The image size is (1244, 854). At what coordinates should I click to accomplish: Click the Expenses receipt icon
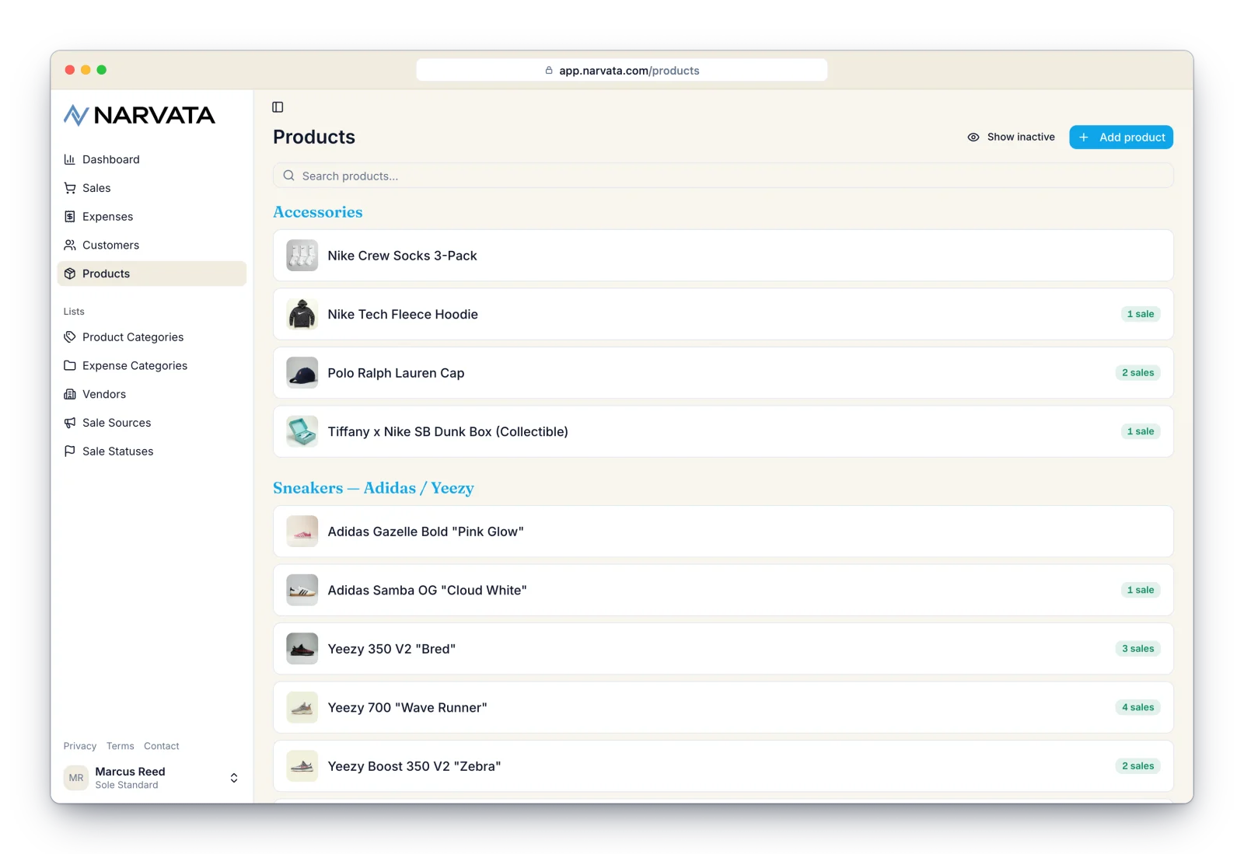coord(70,217)
